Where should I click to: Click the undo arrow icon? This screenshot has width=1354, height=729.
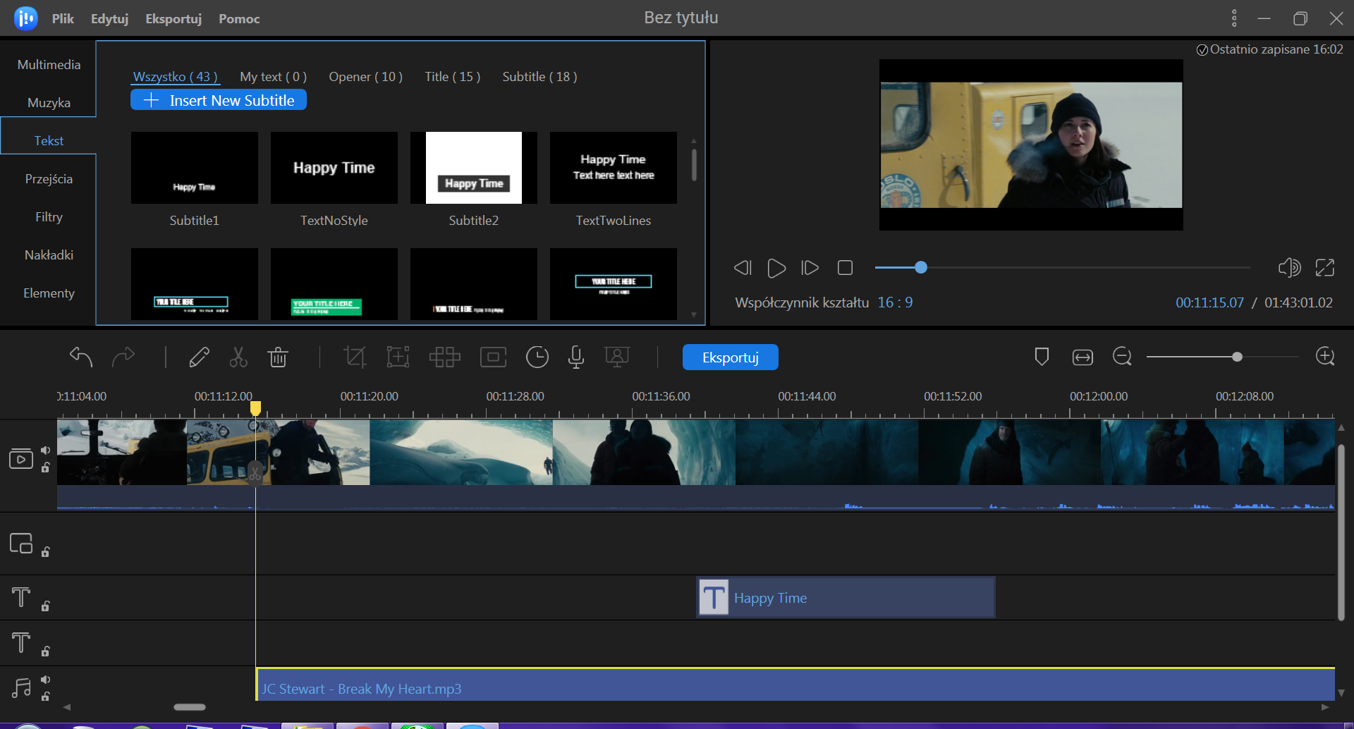coord(81,357)
